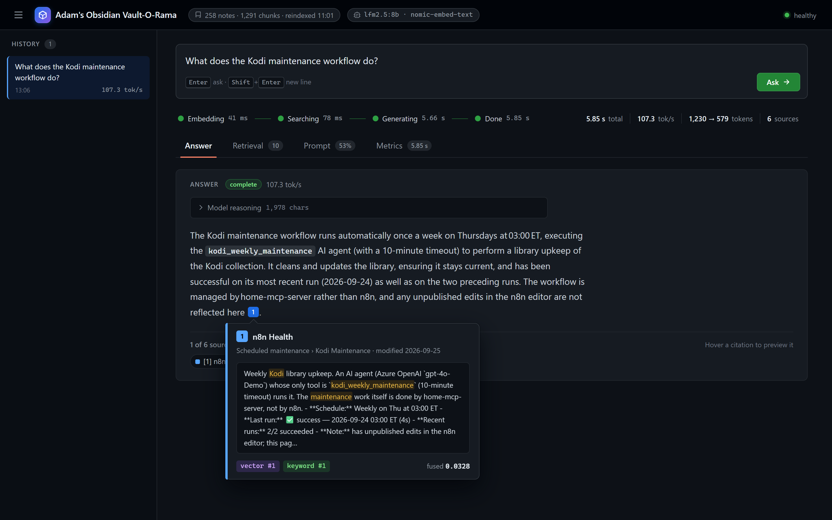Viewport: 832px width, 520px height.
Task: Focus the question input field
Action: (491, 61)
